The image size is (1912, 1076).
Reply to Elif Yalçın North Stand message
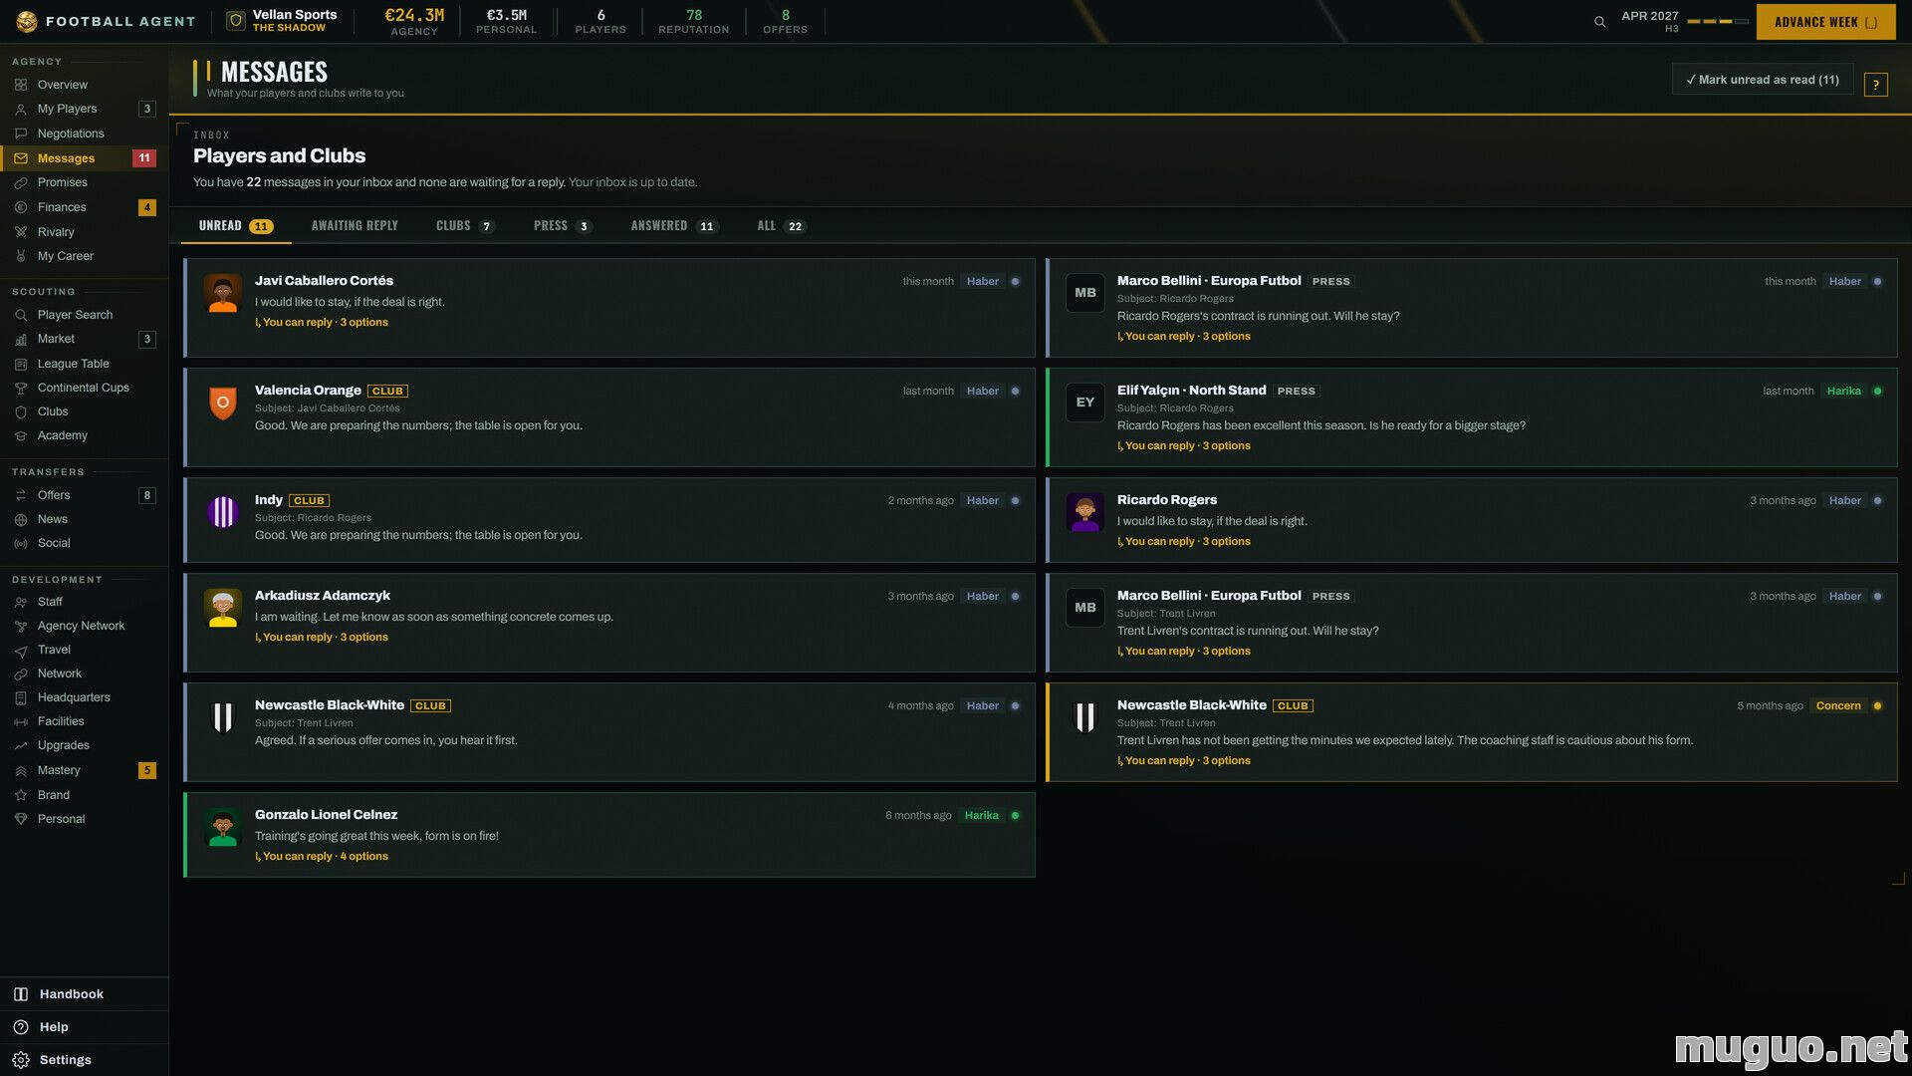pyautogui.click(x=1184, y=446)
